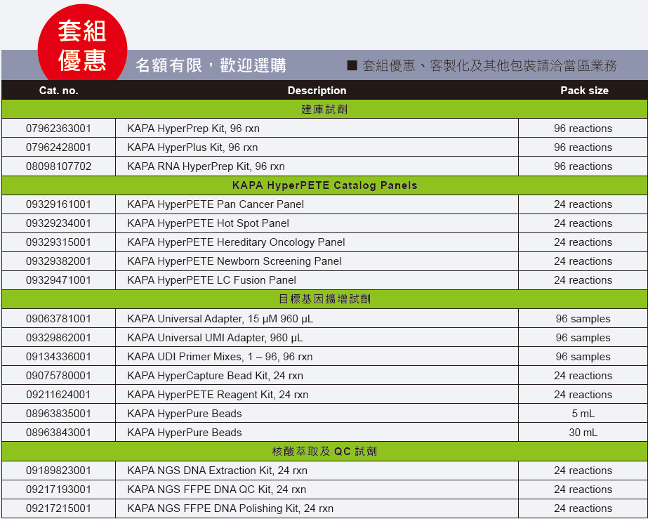Select catalog number 09217215001
The height and width of the screenshot is (519, 648).
pyautogui.click(x=58, y=508)
